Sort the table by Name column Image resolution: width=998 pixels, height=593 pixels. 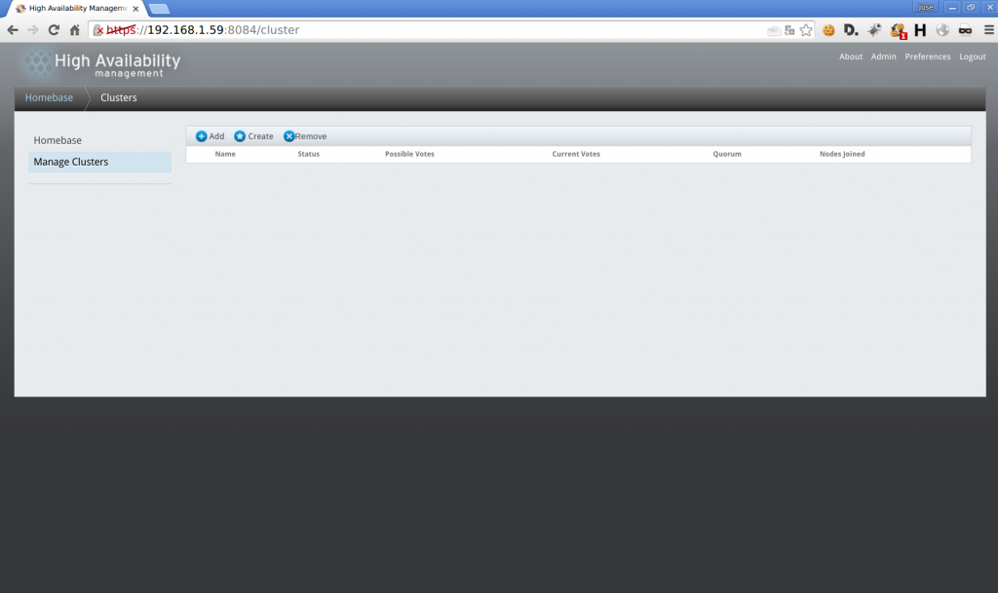225,154
